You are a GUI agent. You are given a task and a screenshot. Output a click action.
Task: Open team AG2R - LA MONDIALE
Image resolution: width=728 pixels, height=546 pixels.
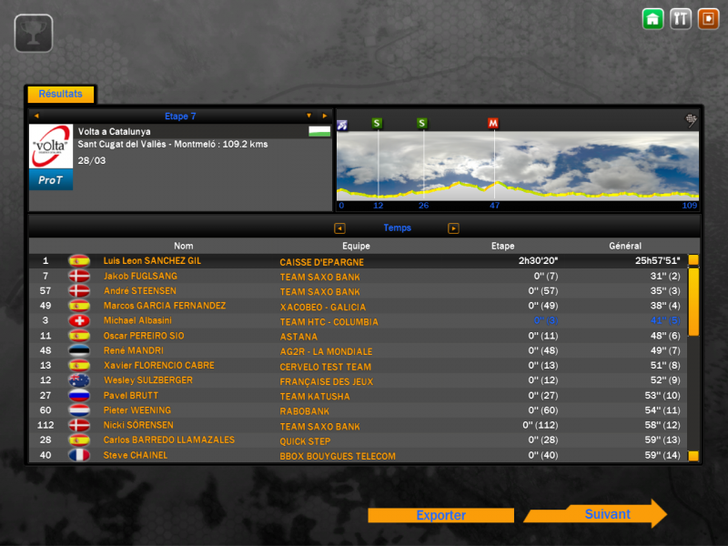tap(326, 352)
